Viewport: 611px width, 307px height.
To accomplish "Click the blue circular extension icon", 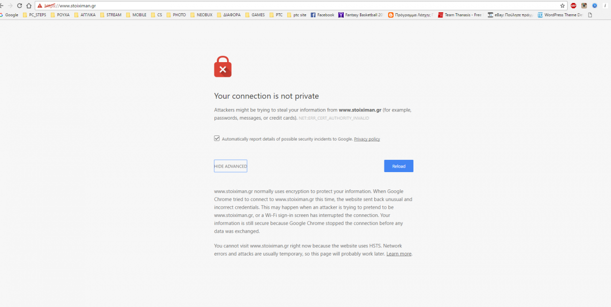I will coord(594,6).
